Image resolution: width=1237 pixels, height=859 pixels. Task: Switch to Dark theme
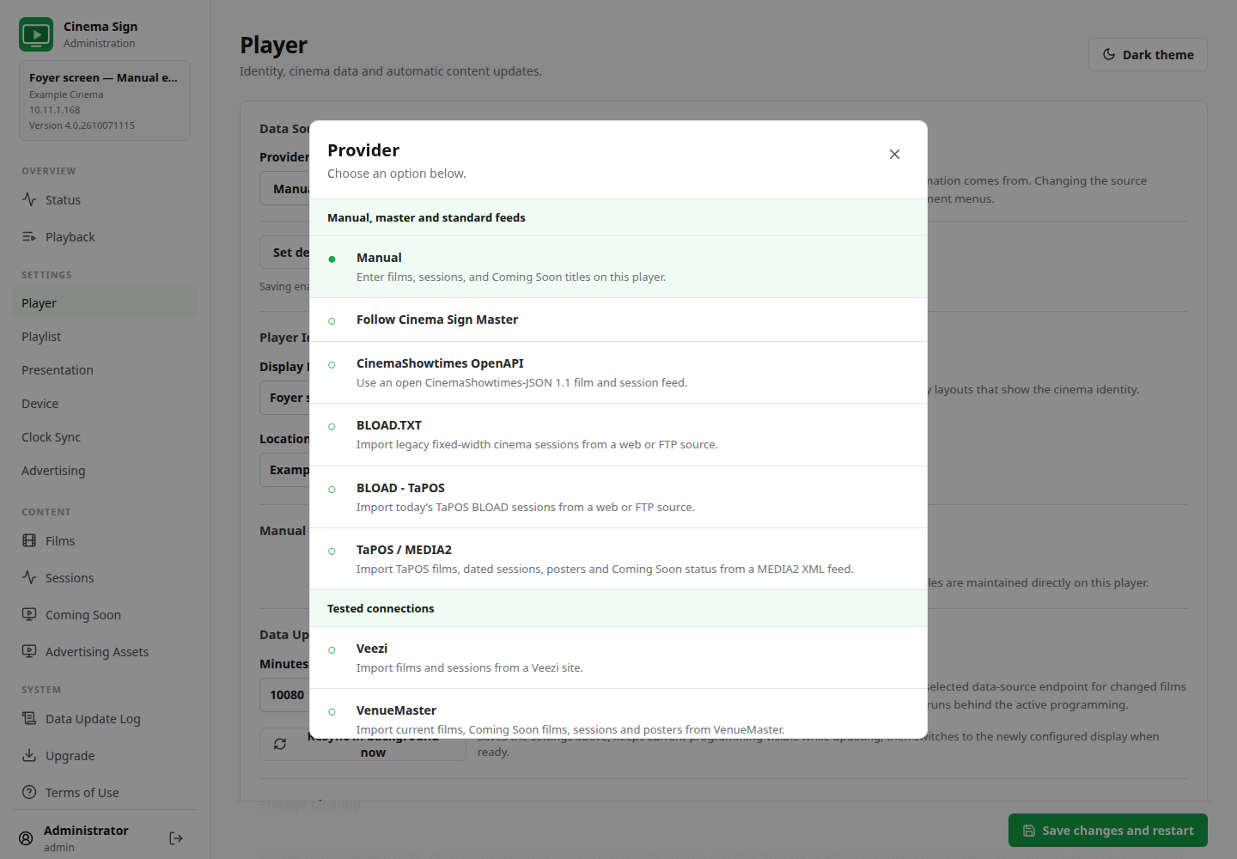click(x=1148, y=54)
